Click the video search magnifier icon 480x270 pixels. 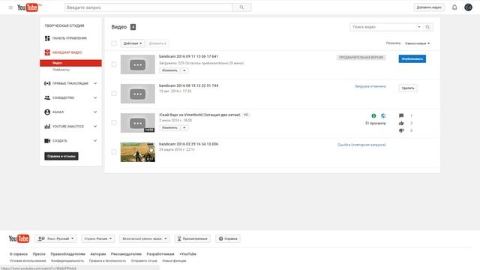pos(427,27)
